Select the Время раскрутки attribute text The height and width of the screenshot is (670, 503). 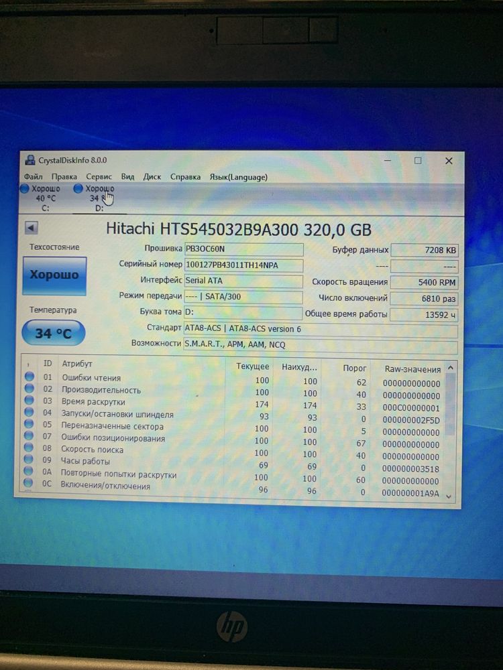pyautogui.click(x=93, y=401)
